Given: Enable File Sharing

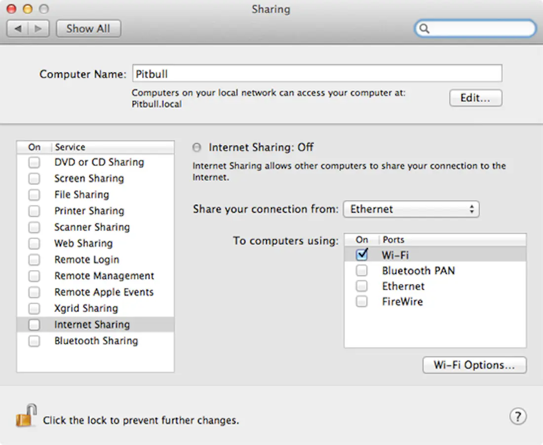Looking at the screenshot, I should click(34, 194).
